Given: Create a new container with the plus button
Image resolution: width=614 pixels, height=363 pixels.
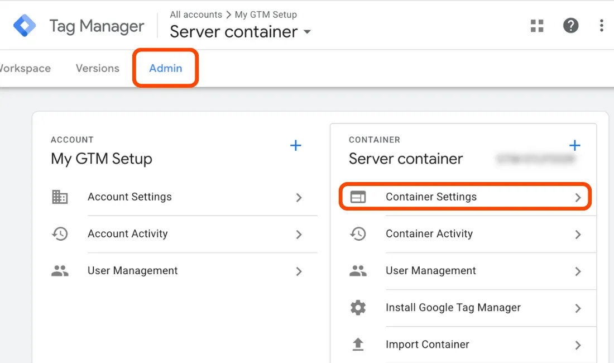Looking at the screenshot, I should (574, 145).
